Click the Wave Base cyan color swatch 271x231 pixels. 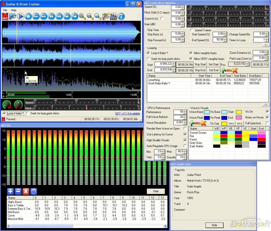coord(207,112)
